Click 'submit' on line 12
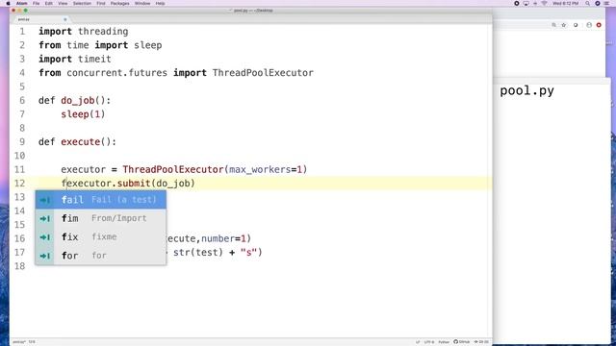The width and height of the screenshot is (616, 346). (134, 184)
